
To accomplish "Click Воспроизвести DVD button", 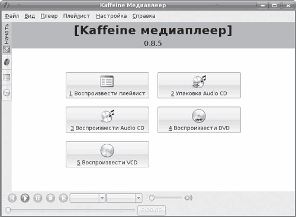I will coord(199,119).
